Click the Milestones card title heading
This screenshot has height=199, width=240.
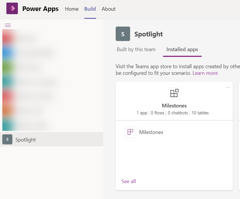pos(174,106)
